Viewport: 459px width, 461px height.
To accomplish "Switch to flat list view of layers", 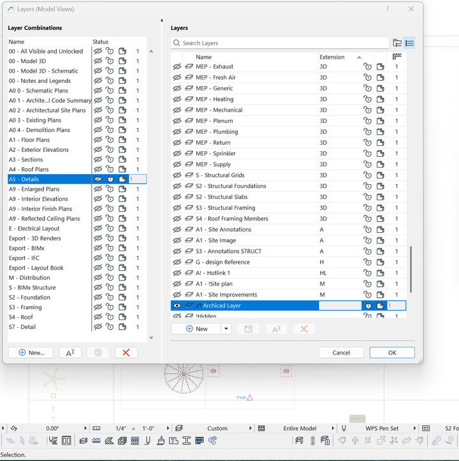I will click(409, 43).
